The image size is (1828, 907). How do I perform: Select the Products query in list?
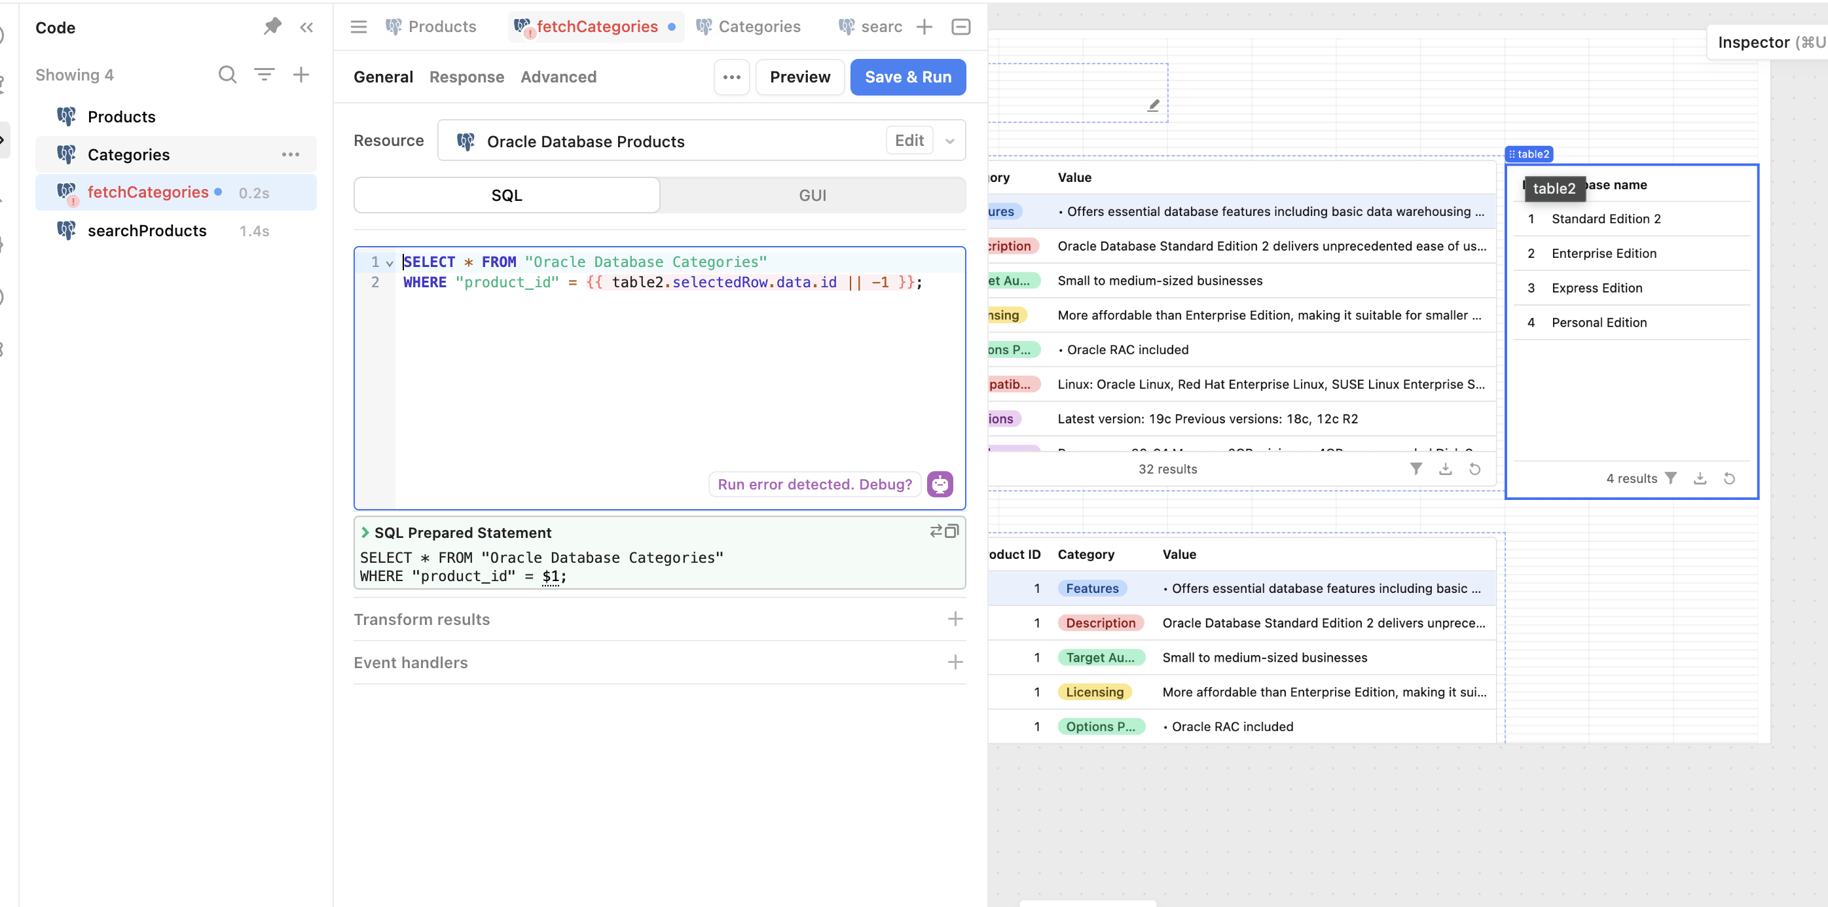click(176, 116)
